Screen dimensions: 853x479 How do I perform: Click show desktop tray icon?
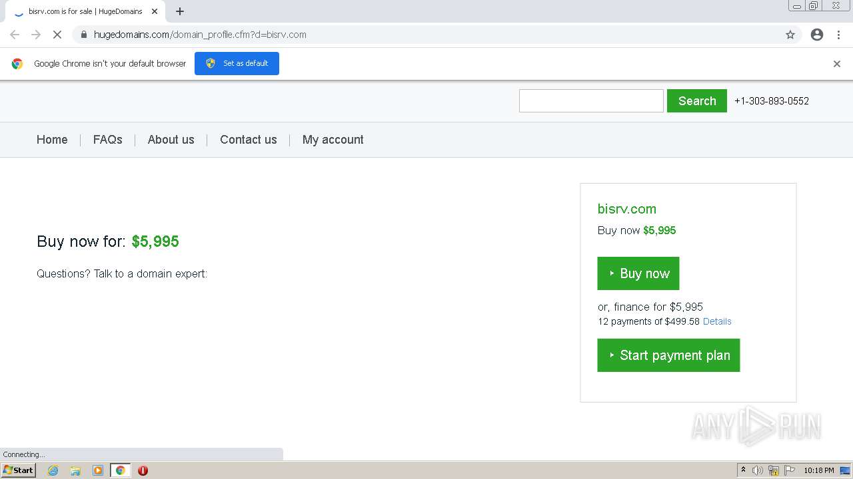(845, 470)
